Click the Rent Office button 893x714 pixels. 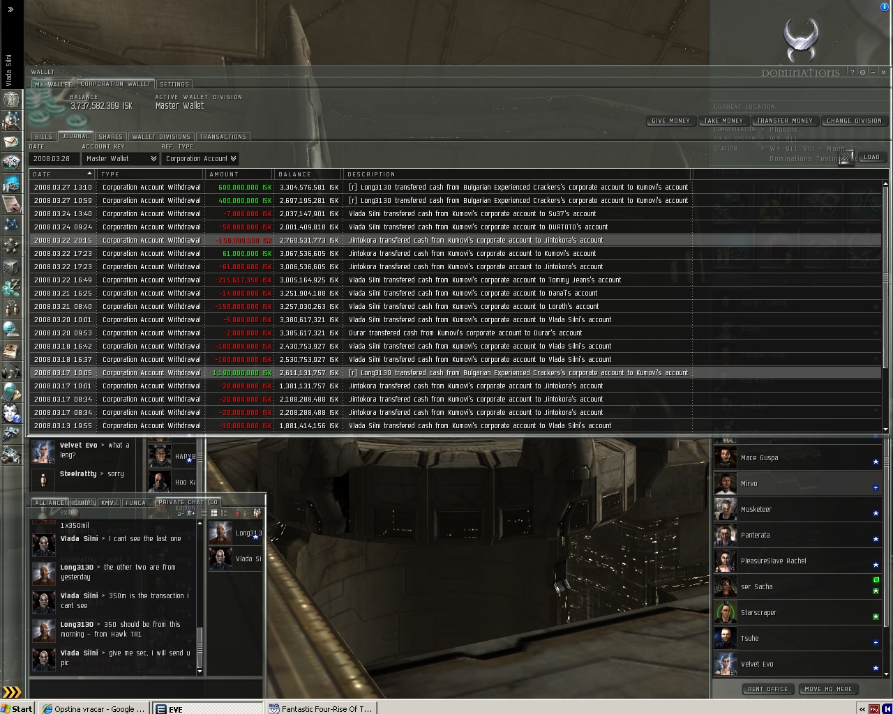click(x=767, y=689)
